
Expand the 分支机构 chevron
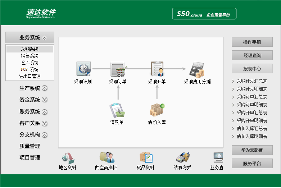tap(45, 135)
